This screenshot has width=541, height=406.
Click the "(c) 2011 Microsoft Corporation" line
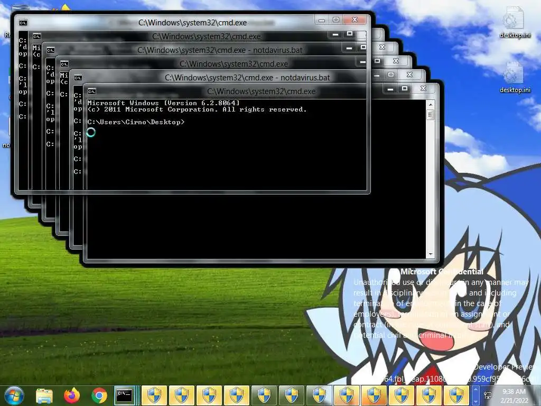(197, 109)
